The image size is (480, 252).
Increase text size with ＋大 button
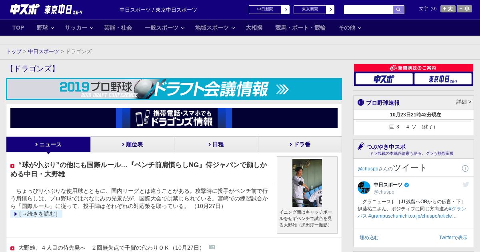coord(448,9)
